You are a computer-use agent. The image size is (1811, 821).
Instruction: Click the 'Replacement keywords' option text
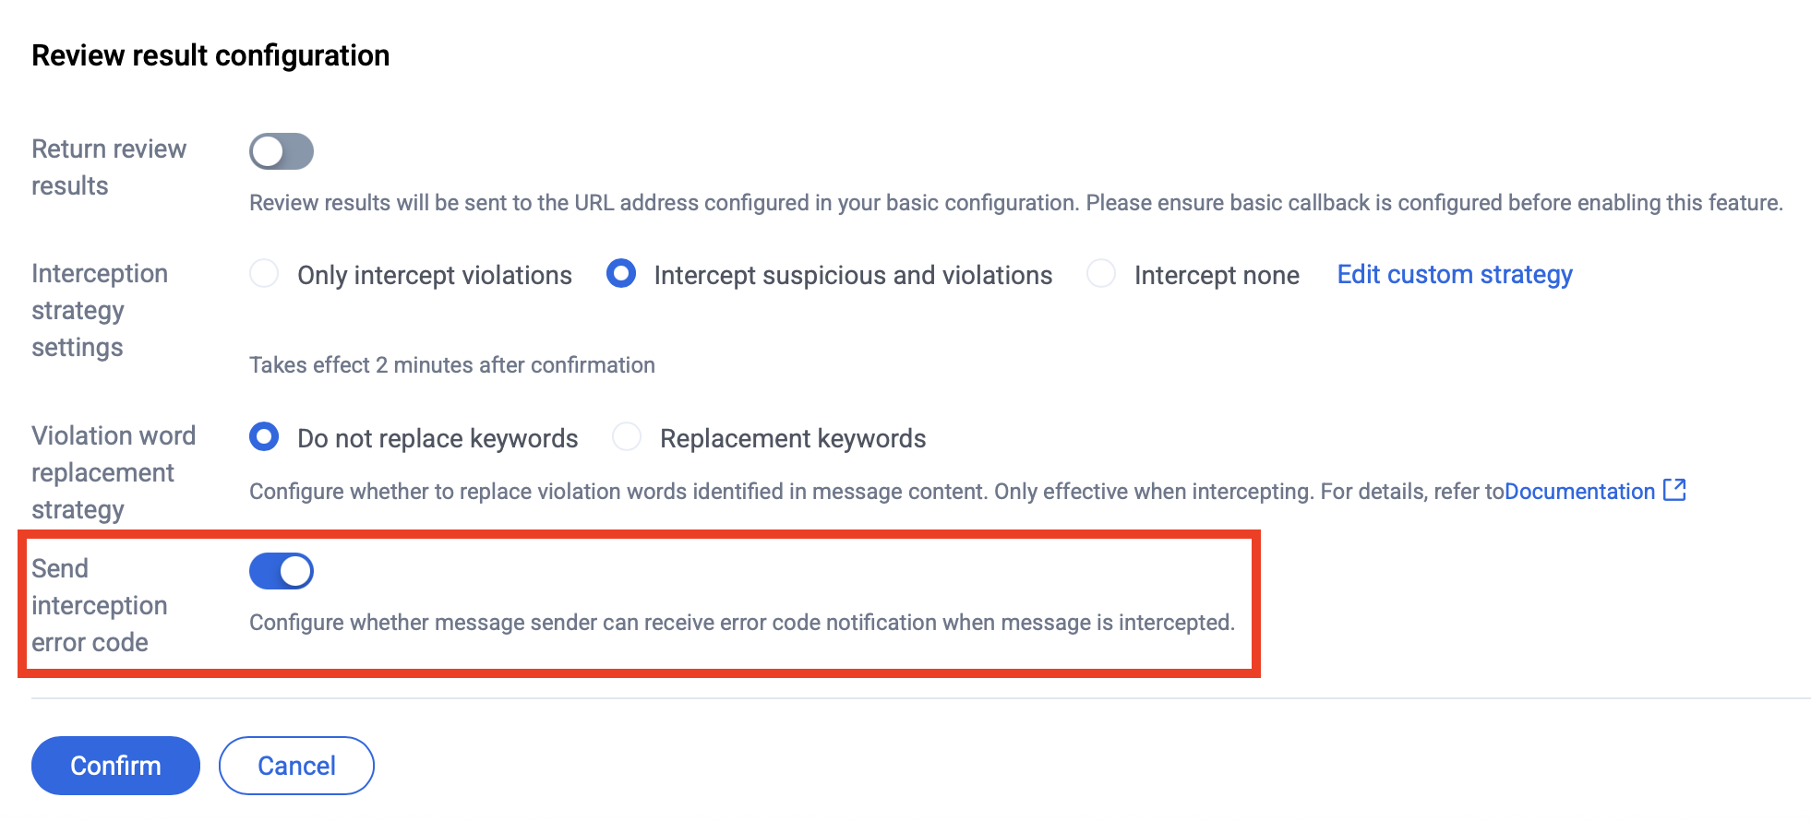793,438
